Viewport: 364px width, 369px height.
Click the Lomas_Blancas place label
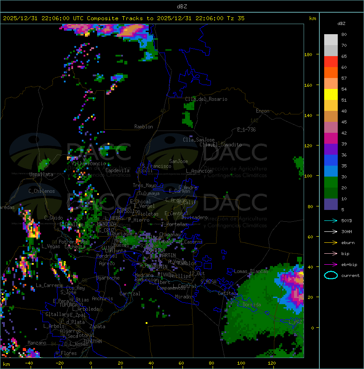[251, 271]
